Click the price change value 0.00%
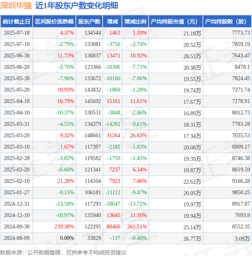252x256 pixels. [67, 238]
